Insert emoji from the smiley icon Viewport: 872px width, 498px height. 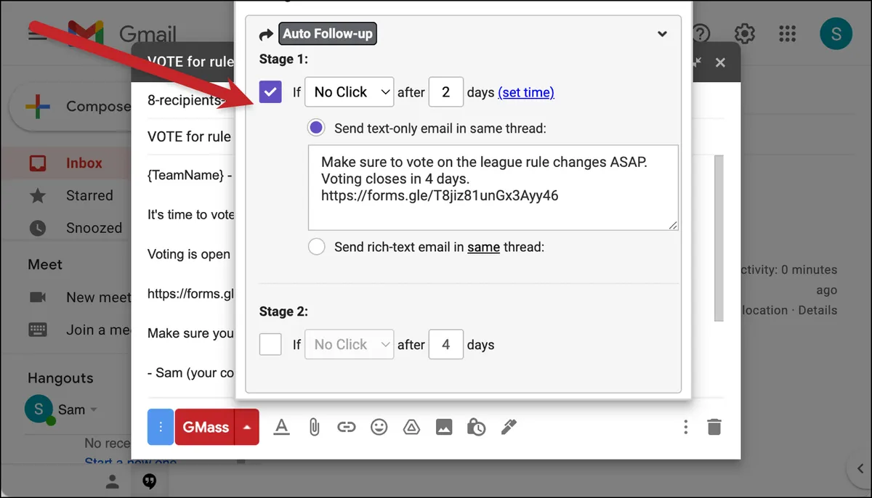379,427
